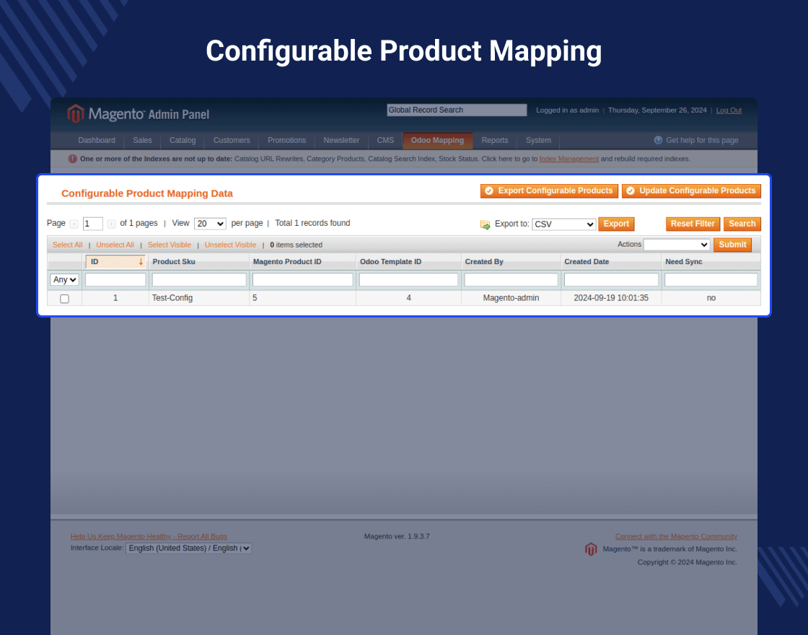Viewport: 808px width, 635px height.
Task: Click the page number input field
Action: click(93, 224)
